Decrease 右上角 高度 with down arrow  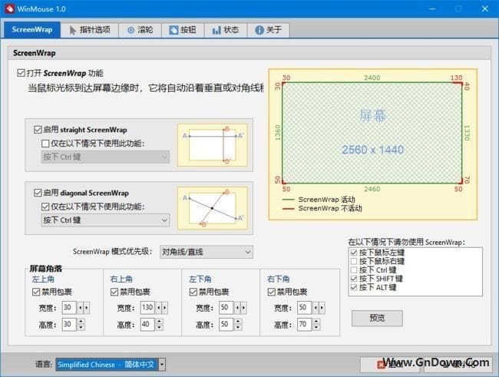(x=159, y=328)
